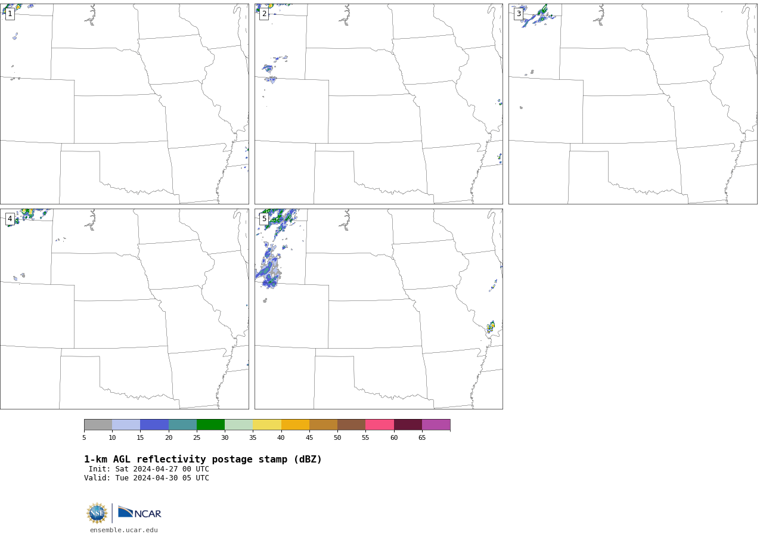This screenshot has height=537, width=763.
Task: Click the number label 1 on first panel
Action: click(x=10, y=14)
